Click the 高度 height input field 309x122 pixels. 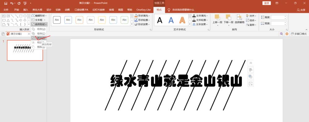279,17
